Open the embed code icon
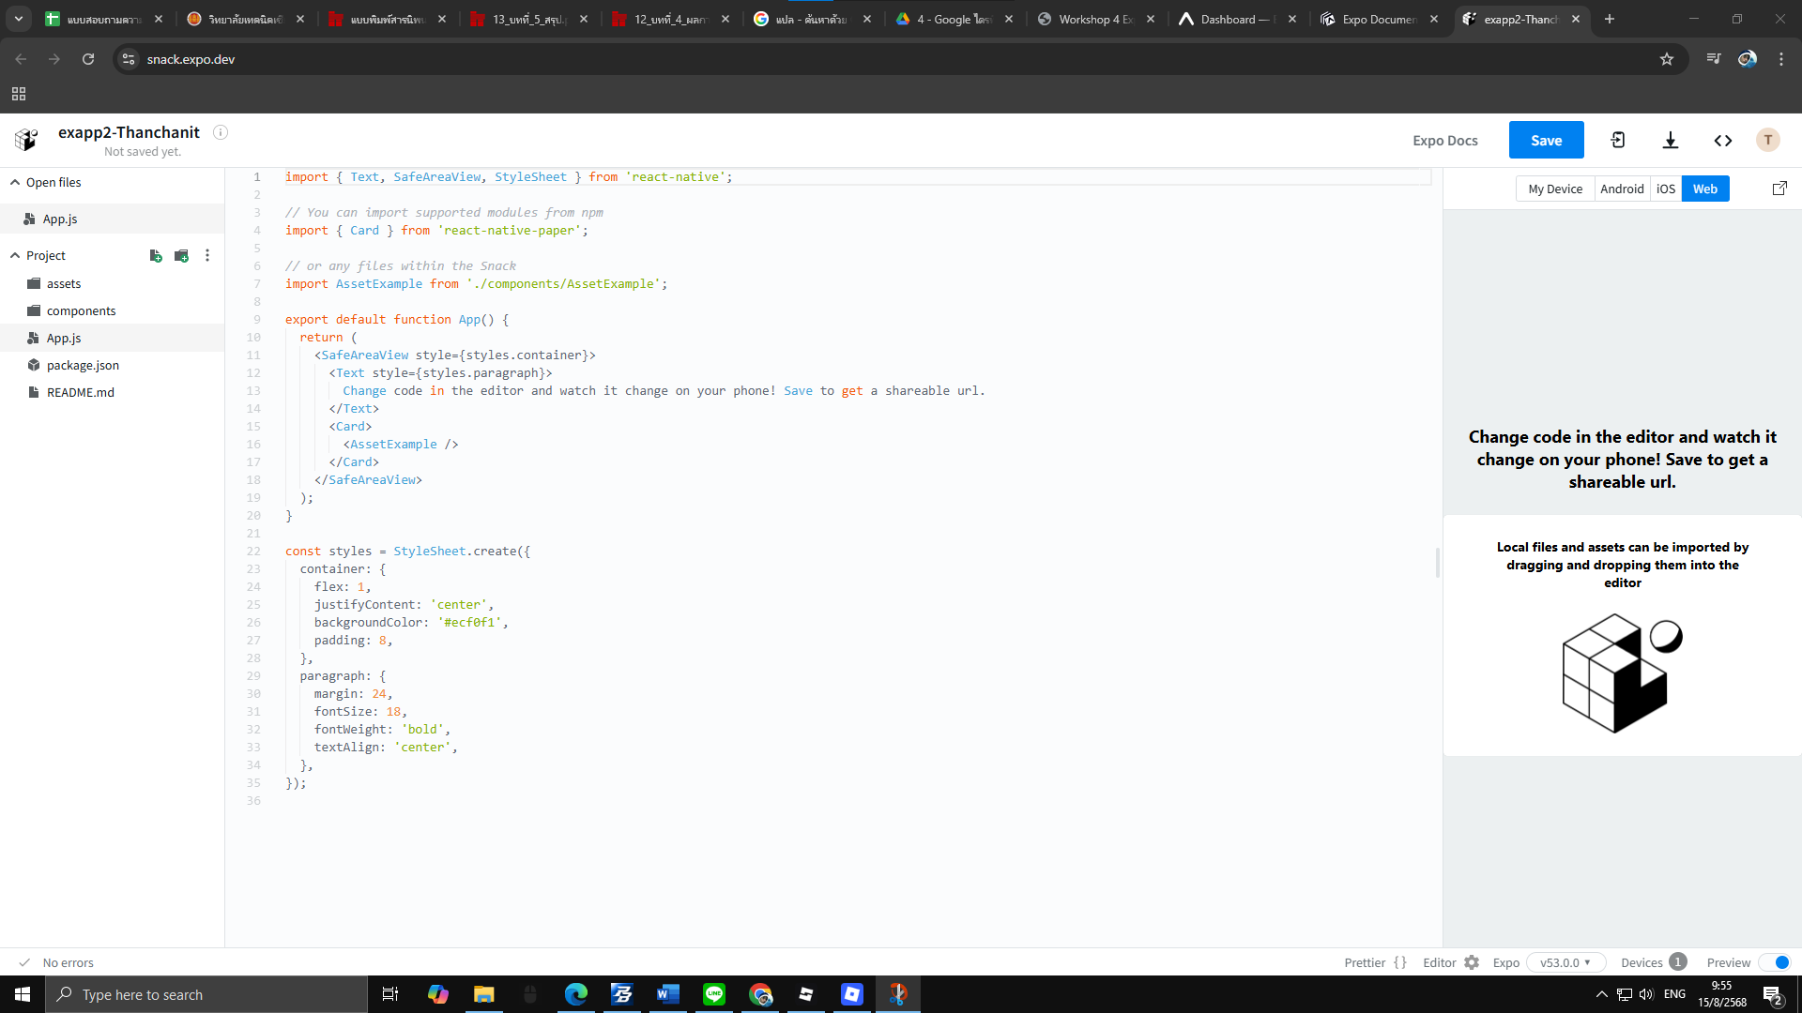The height and width of the screenshot is (1013, 1802). pyautogui.click(x=1723, y=141)
